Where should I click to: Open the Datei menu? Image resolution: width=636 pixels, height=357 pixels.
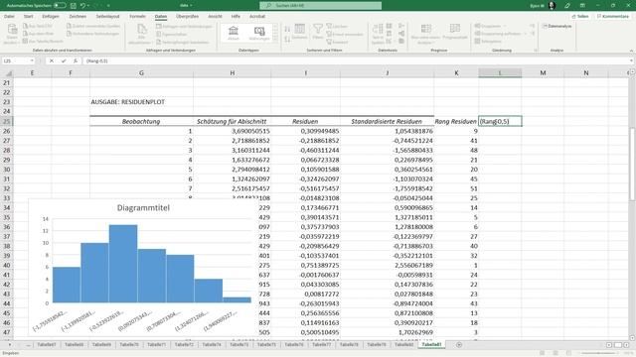pyautogui.click(x=9, y=17)
